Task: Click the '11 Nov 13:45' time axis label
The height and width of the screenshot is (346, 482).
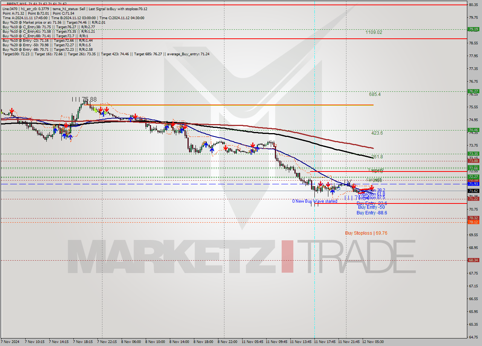Action: (300, 342)
